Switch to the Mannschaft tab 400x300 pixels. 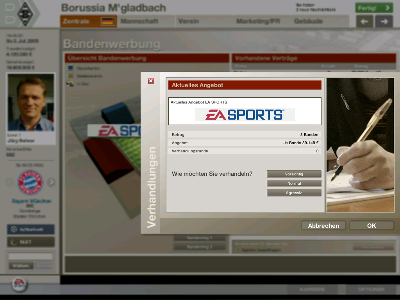(x=139, y=21)
